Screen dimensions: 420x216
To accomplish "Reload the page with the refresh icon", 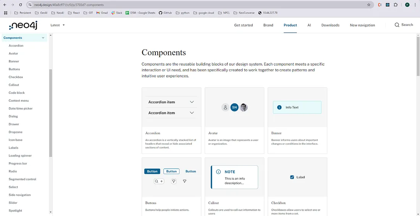I will point(21,5).
